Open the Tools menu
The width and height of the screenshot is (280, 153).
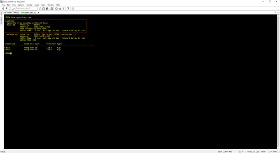43,5
